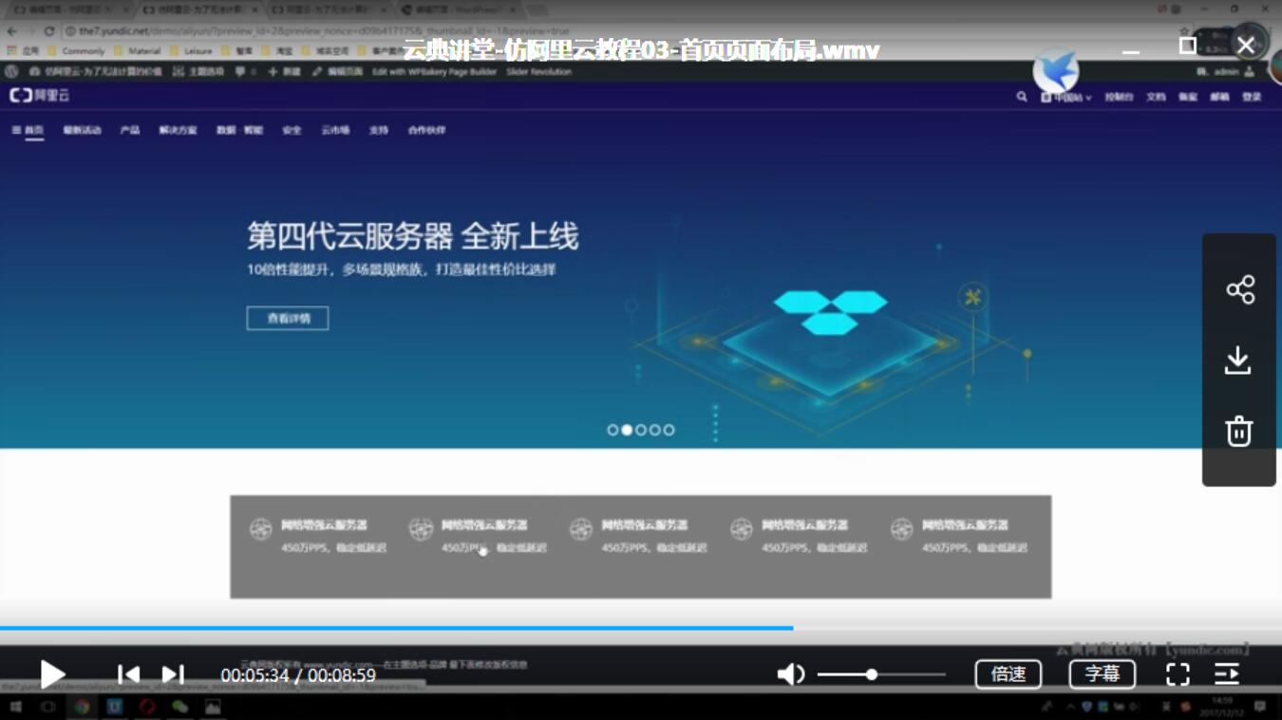Adjust the volume slider handle
This screenshot has height=720, width=1282.
[x=871, y=674]
